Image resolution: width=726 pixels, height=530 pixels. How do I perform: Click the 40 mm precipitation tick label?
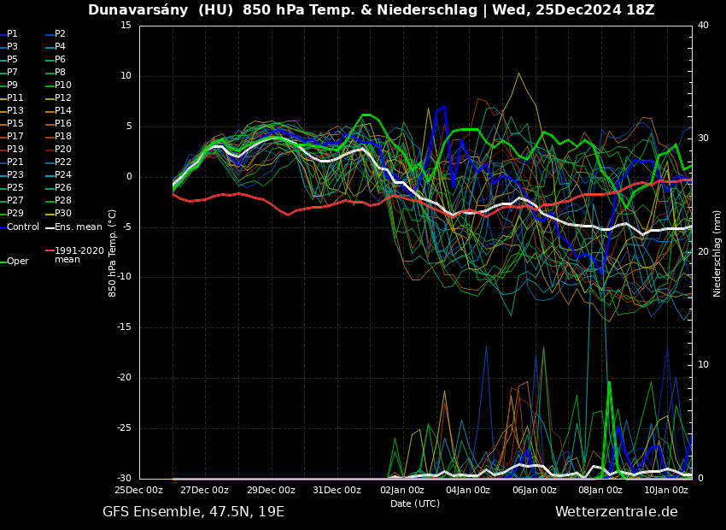click(703, 26)
